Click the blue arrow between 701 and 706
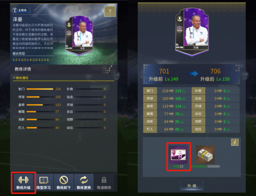Image resolution: width=256 pixels, height=196 pixels. pyautogui.click(x=192, y=74)
